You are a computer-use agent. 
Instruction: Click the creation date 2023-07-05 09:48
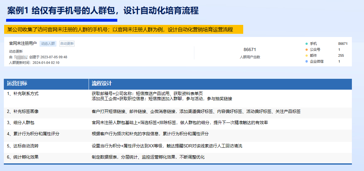(54, 57)
